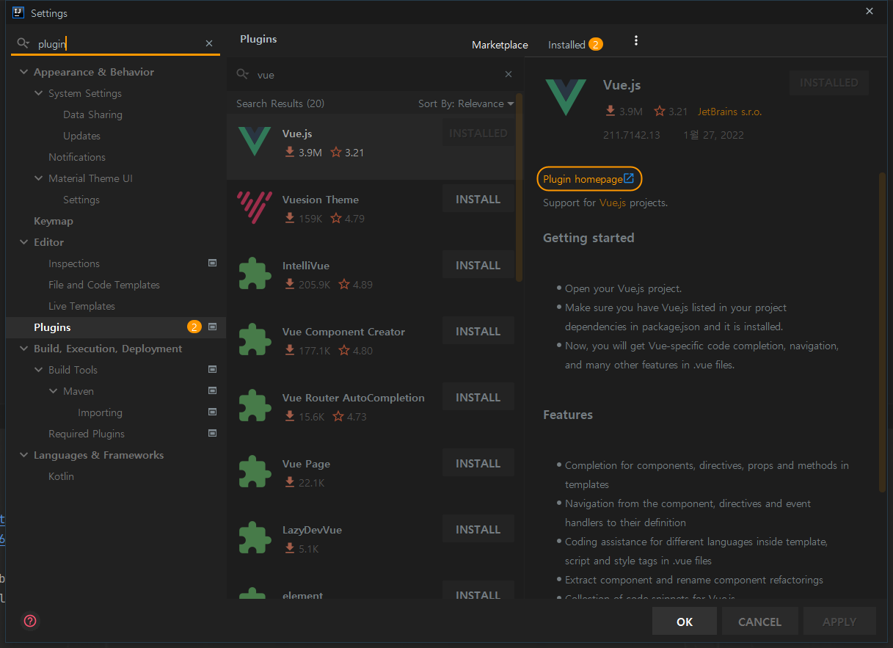Open help with the question mark icon

30,621
